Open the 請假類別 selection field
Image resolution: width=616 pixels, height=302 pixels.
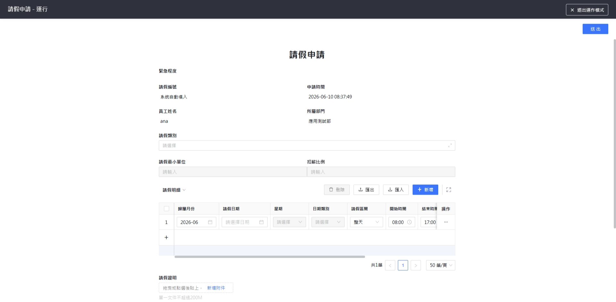(307, 145)
